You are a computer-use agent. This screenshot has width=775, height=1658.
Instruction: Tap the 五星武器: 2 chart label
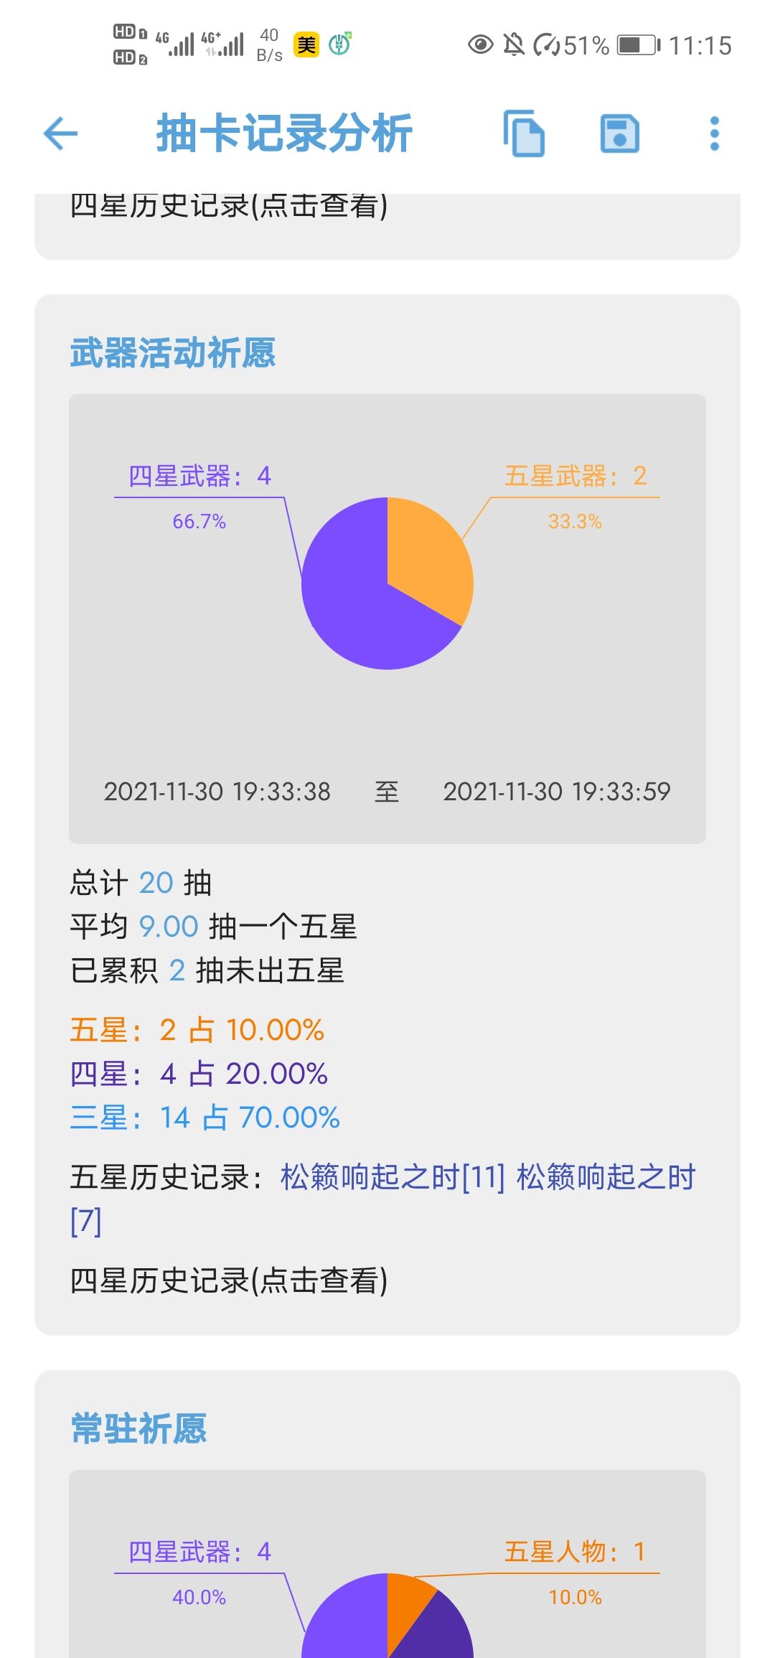click(576, 476)
